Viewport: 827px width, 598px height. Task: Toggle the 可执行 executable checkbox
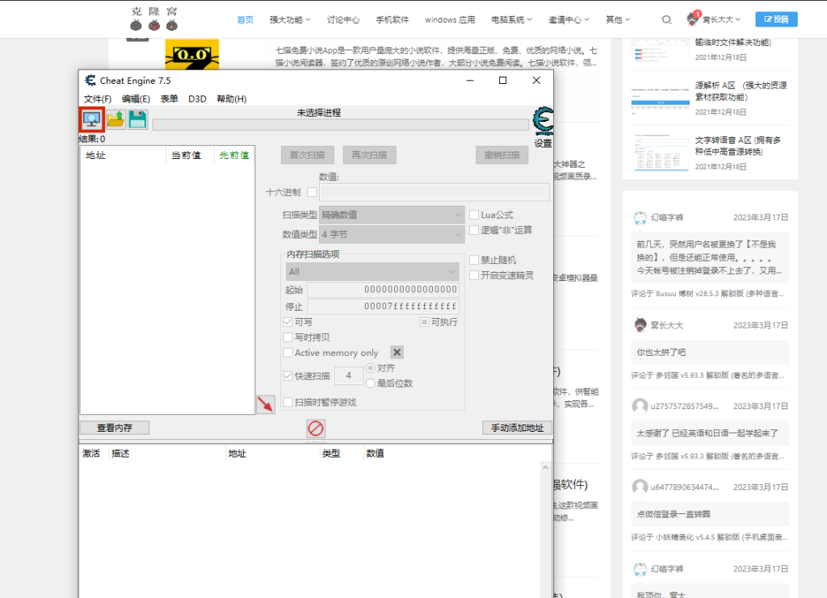[424, 322]
